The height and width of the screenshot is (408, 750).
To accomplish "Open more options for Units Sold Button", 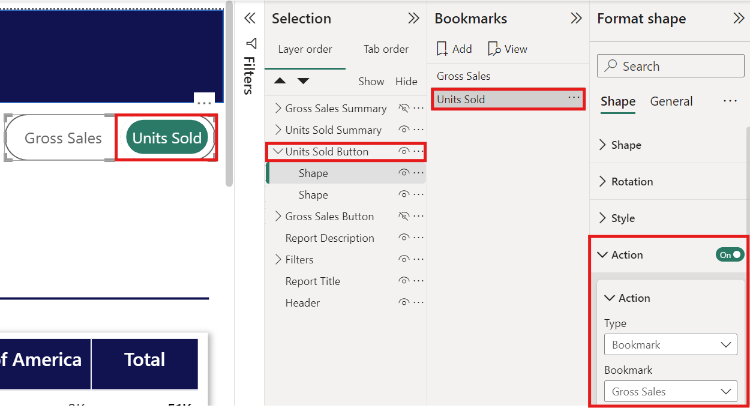I will (x=419, y=152).
